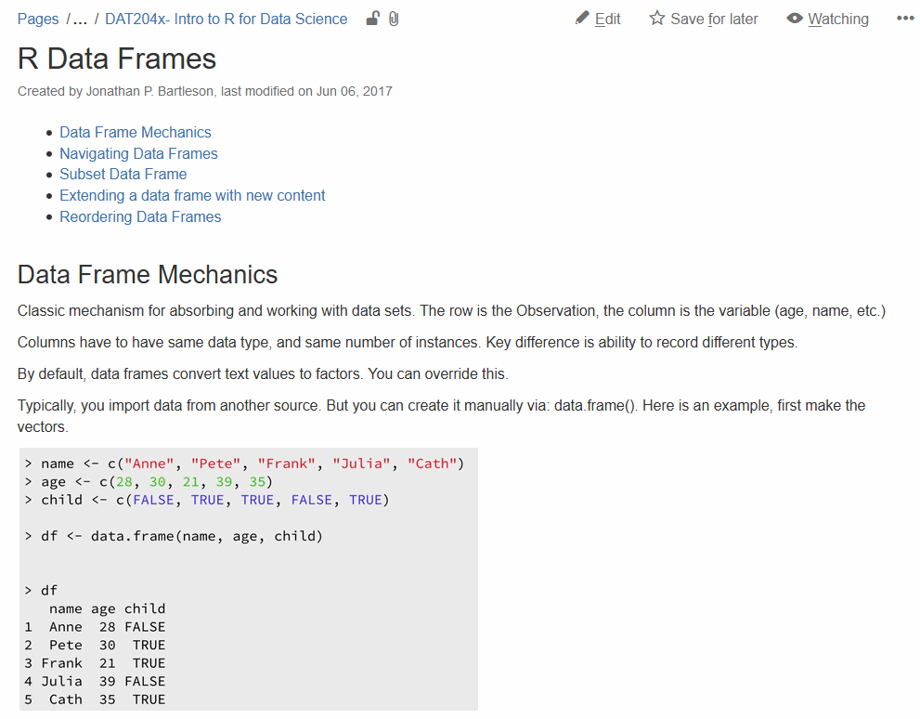
Task: Go to the Pages breadcrumb
Action: (x=38, y=19)
